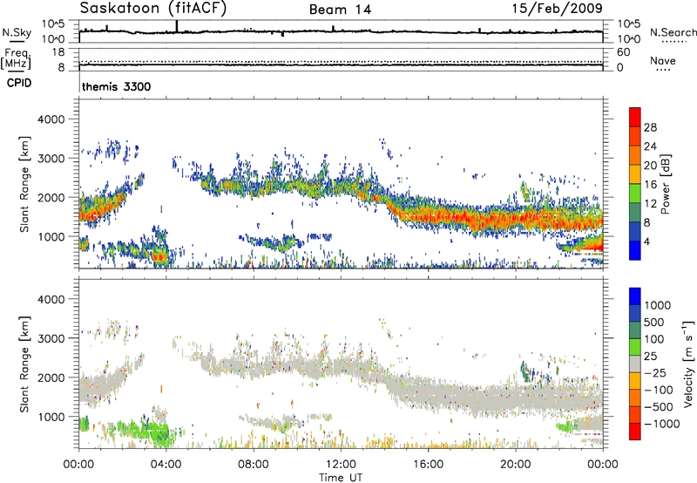Click the solid line sample under N.Sky
This screenshot has height=483, width=697.
pyautogui.click(x=17, y=40)
